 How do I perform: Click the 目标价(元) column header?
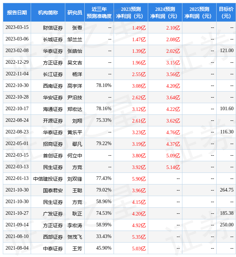(226, 12)
